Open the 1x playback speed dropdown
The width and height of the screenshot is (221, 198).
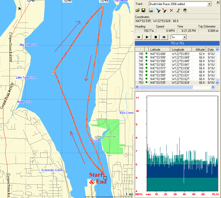pos(184,37)
